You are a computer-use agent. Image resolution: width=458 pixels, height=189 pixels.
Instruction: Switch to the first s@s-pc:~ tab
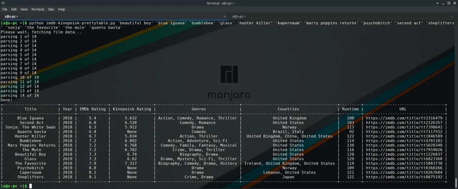click(x=113, y=16)
